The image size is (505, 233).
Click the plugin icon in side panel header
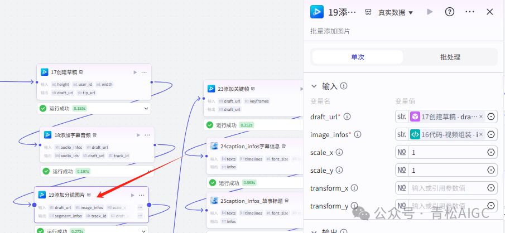317,12
